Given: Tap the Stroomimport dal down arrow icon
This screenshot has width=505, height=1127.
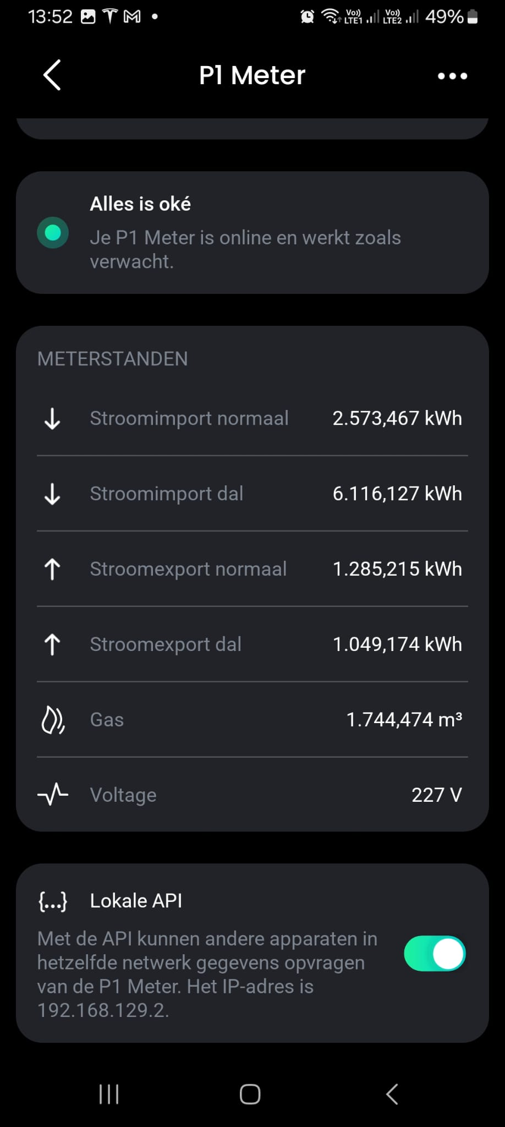Looking at the screenshot, I should [x=52, y=494].
